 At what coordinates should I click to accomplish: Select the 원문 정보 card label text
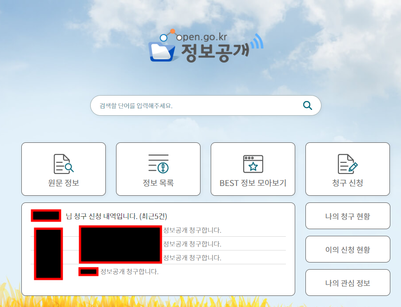(63, 183)
